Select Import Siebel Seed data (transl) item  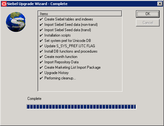tap(68, 30)
